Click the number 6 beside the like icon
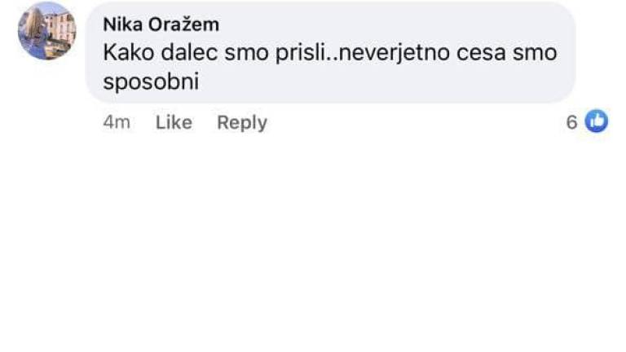The width and height of the screenshot is (626, 352). click(x=572, y=122)
